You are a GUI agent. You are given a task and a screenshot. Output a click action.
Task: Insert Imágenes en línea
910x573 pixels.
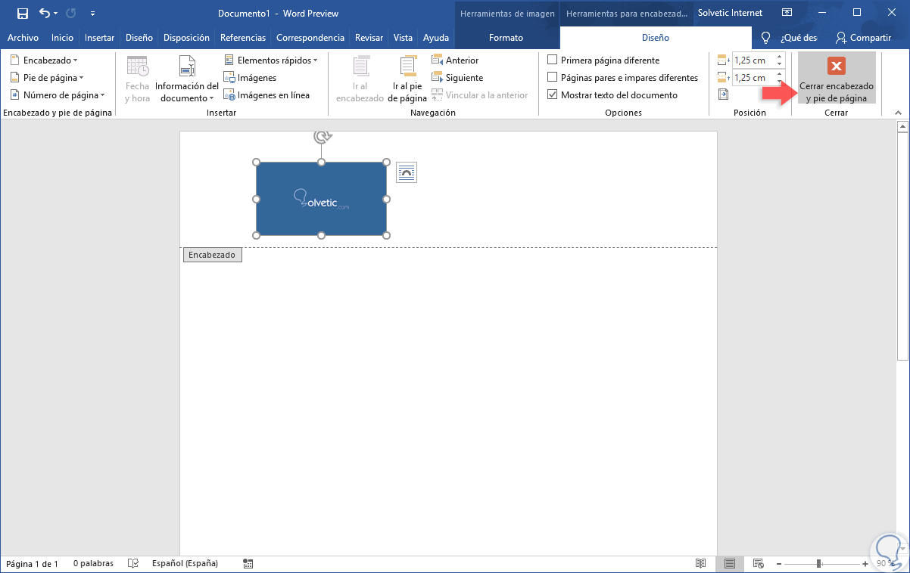point(266,95)
